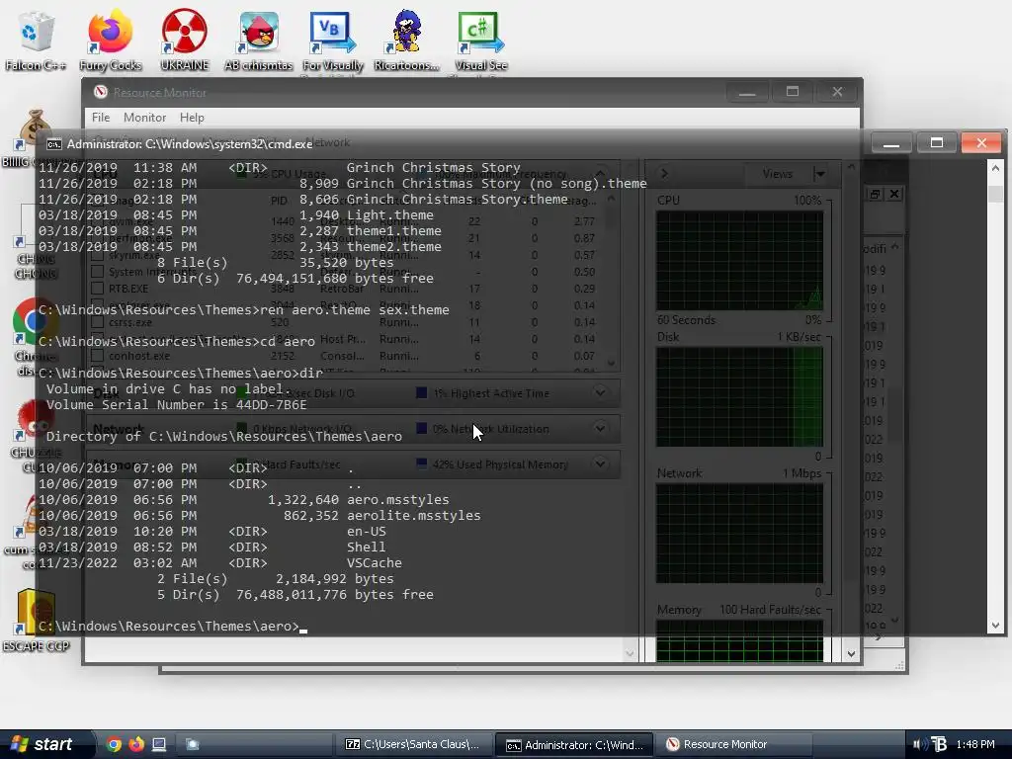This screenshot has height=759, width=1012.
Task: Open the ESCAPE CCP desktop shortcut
Action: click(36, 620)
